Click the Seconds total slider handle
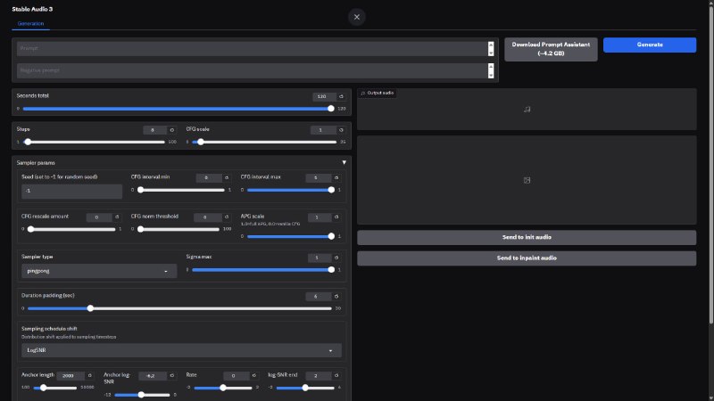Screen dimensions: 714x401 pos(330,109)
